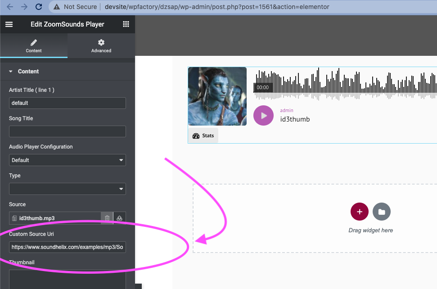The width and height of the screenshot is (437, 289).
Task: Add new section with plus button
Action: click(360, 212)
